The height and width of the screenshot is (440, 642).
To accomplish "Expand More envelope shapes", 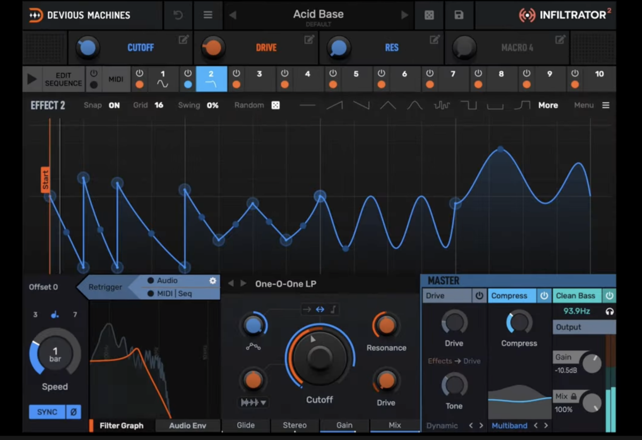I will coord(548,105).
